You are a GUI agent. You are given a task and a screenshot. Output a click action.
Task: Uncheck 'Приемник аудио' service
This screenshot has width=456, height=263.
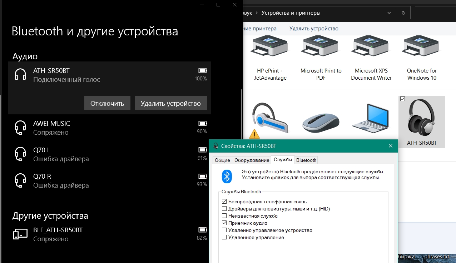[224, 223]
